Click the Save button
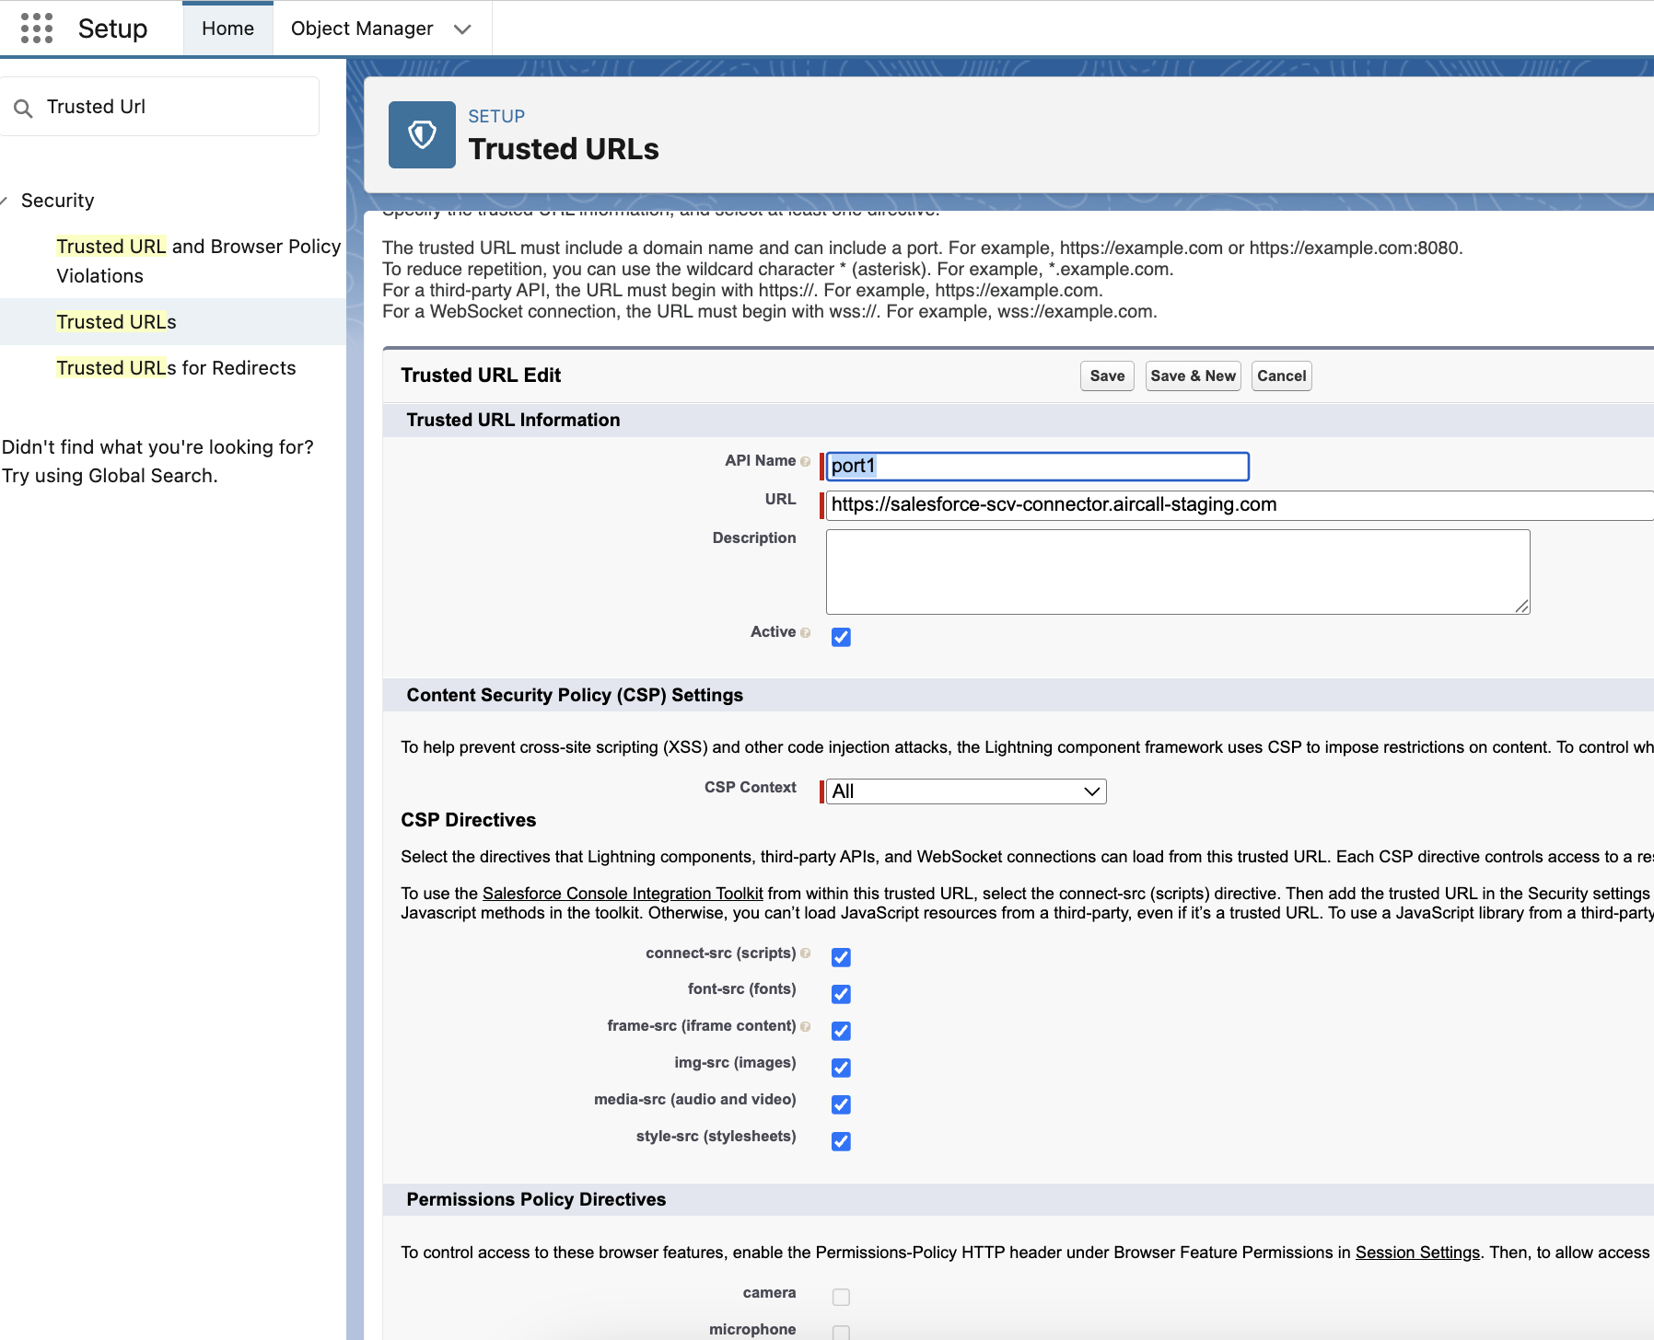Screen dimensions: 1654x1340 click(1107, 375)
